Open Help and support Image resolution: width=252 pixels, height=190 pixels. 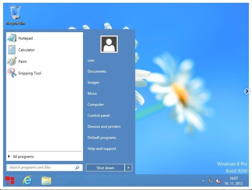tap(101, 149)
